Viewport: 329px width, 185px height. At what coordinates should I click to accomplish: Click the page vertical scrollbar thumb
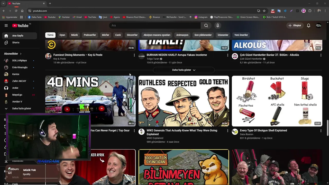tap(327, 128)
